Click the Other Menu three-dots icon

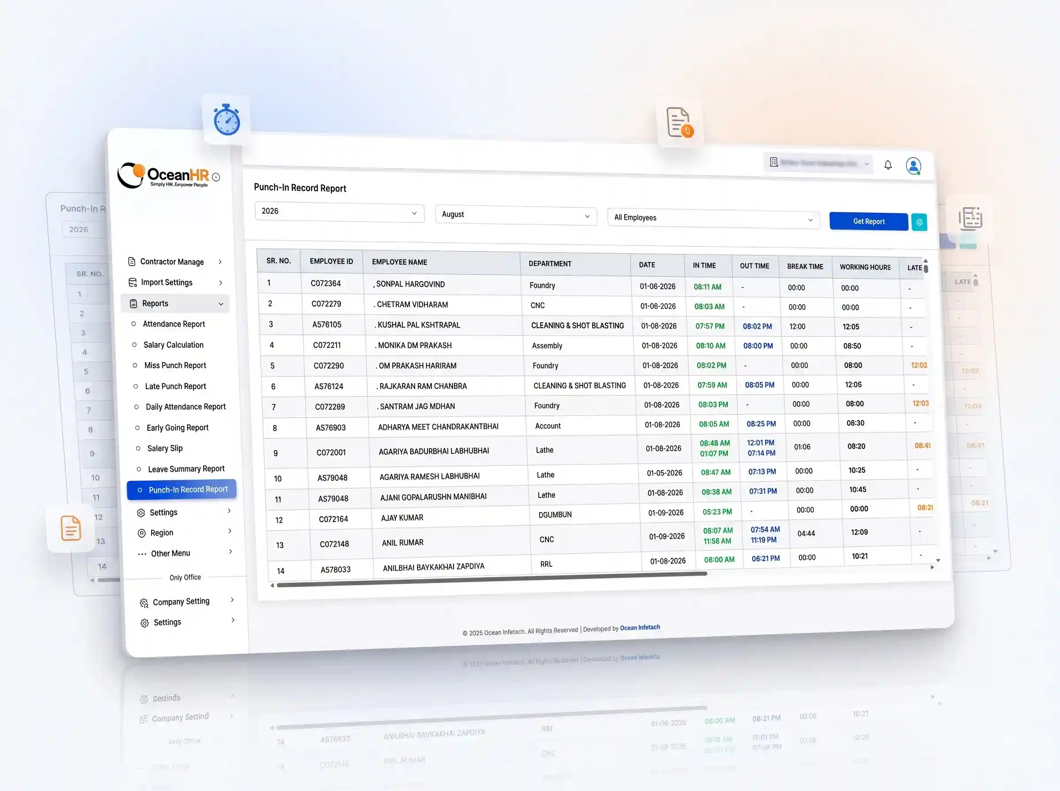coord(142,554)
